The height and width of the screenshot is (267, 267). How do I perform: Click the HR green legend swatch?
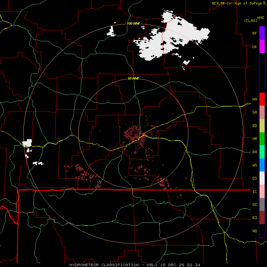262,139
